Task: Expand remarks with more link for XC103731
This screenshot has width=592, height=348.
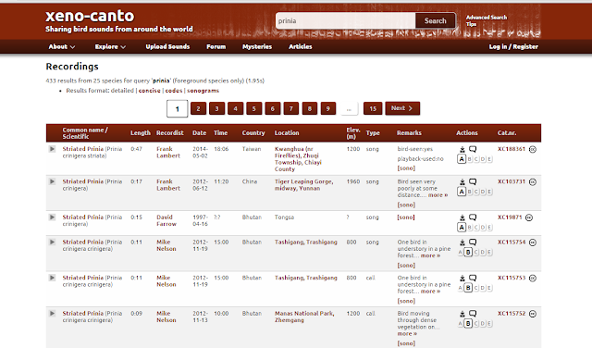Action: [438, 195]
